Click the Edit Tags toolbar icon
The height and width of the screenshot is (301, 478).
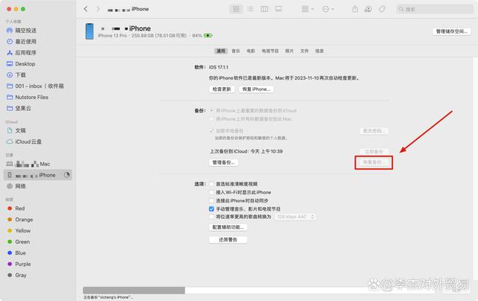(x=382, y=9)
